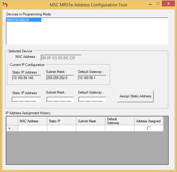Screen dimensions: 177x172
Task: Click the Static IP column header
Action: click(61, 121)
